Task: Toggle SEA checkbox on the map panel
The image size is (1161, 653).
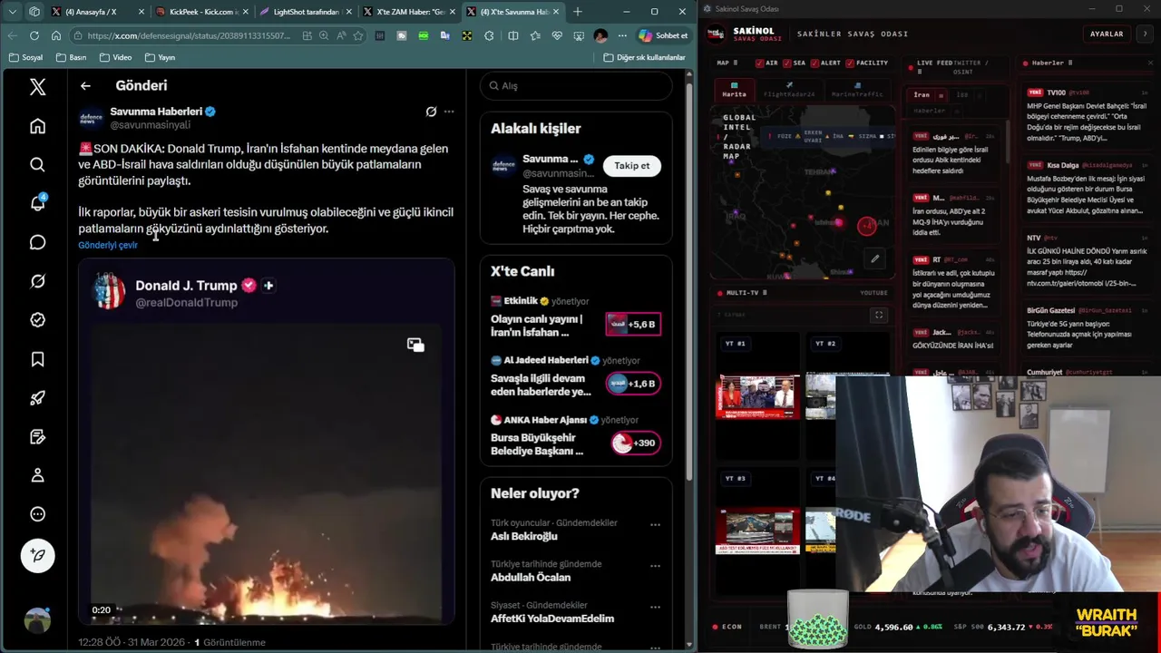Action: pyautogui.click(x=787, y=63)
